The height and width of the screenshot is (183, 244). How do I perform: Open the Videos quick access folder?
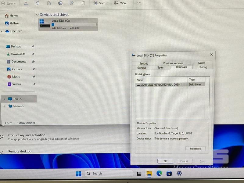point(14,84)
